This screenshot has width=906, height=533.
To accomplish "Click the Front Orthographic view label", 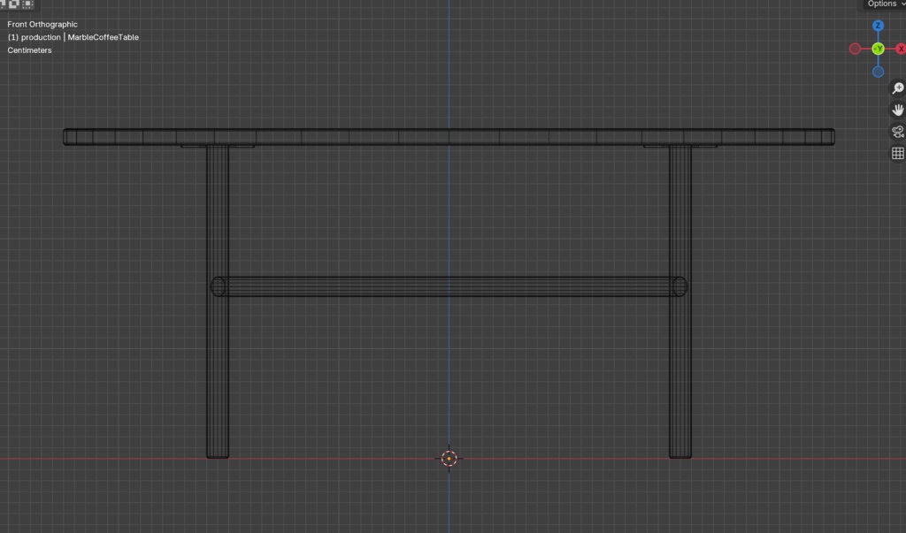I will (42, 24).
